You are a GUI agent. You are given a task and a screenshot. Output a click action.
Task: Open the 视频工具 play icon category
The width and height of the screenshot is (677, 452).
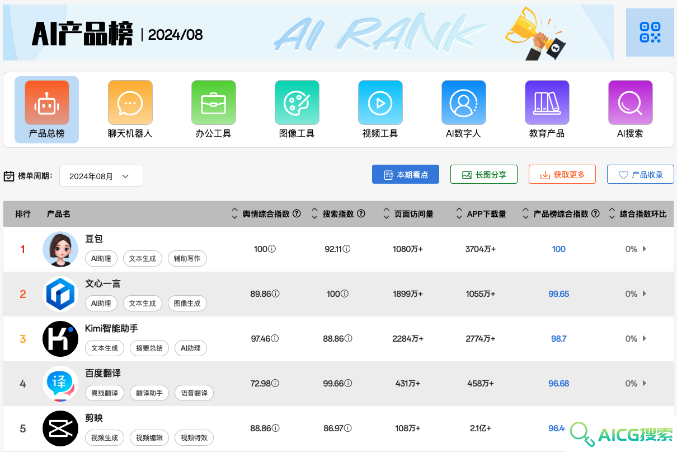point(380,102)
